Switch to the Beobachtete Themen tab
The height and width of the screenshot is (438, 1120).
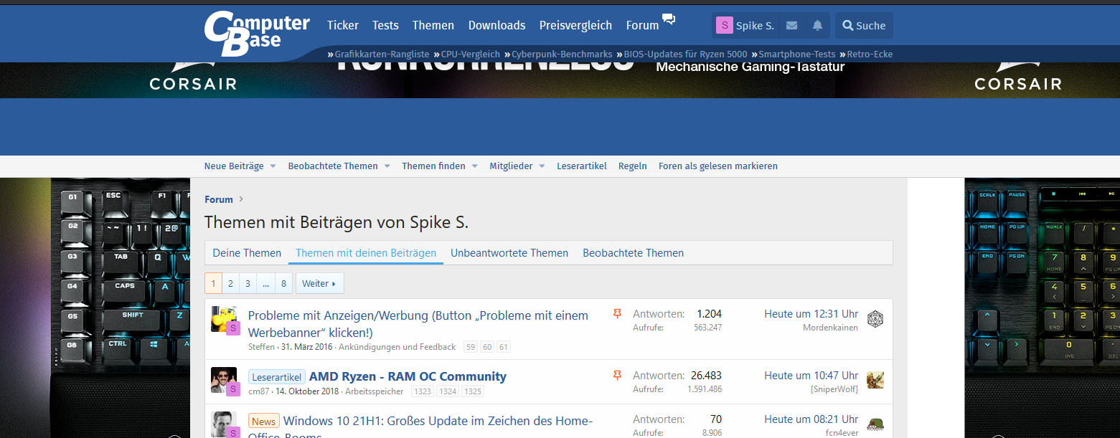633,253
